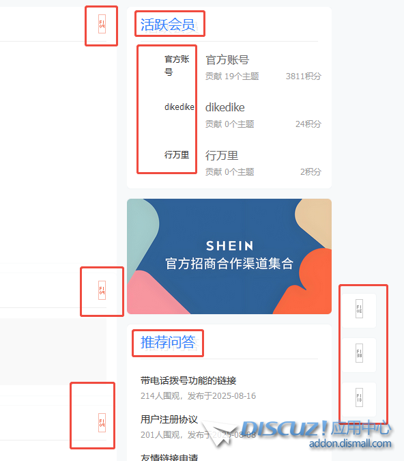Open the 行万里 member name link
The height and width of the screenshot is (461, 404).
pos(222,155)
